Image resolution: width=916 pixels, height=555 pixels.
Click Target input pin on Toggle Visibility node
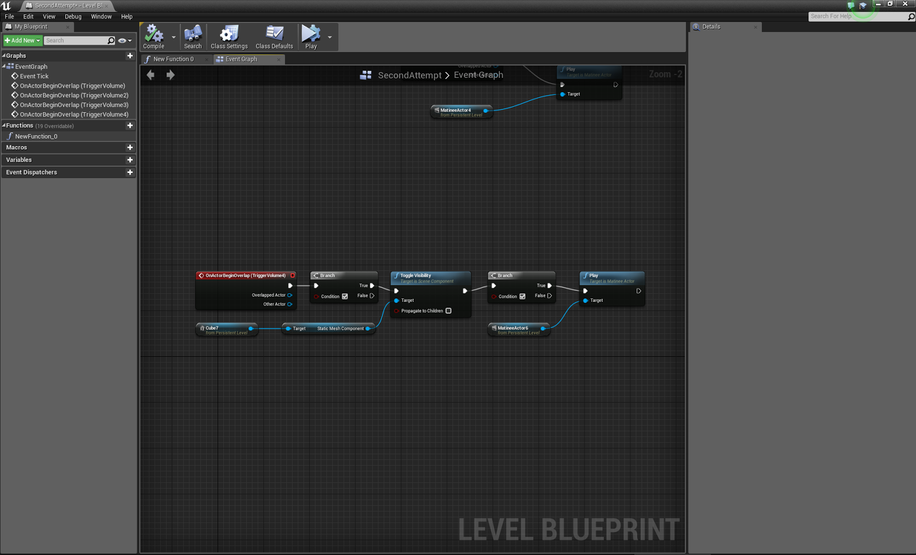(x=396, y=301)
